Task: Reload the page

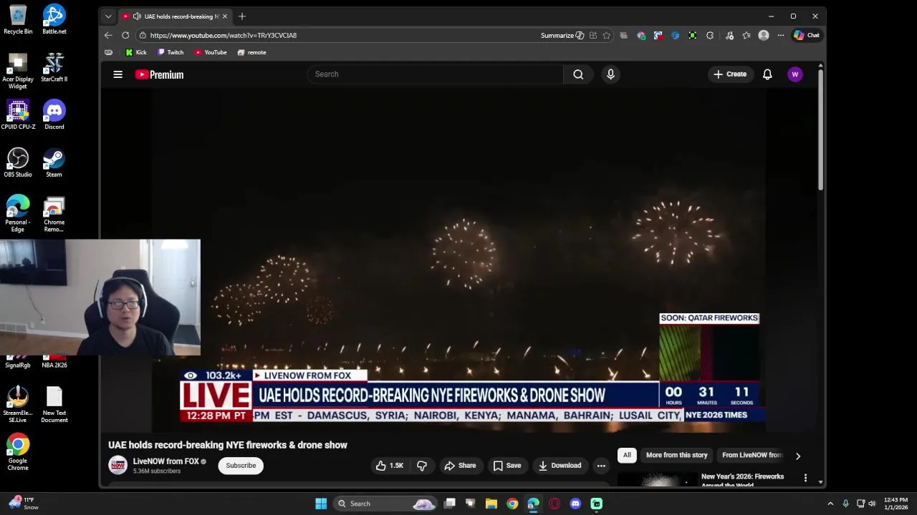Action: pyautogui.click(x=125, y=35)
